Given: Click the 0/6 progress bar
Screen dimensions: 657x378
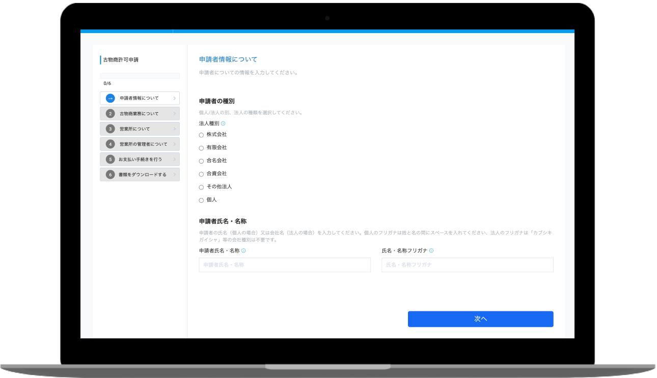Looking at the screenshot, I should click(x=140, y=76).
